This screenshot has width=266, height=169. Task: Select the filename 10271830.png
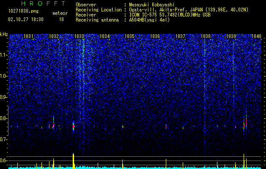coord(24,11)
